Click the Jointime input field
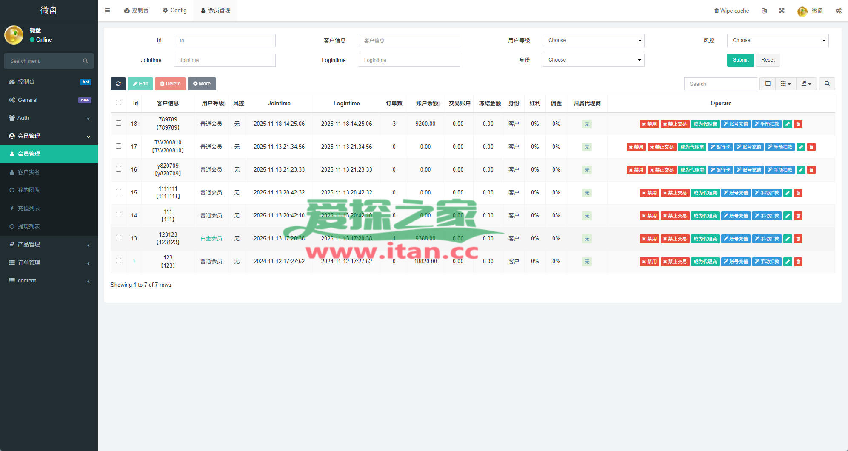The height and width of the screenshot is (451, 848). tap(225, 60)
